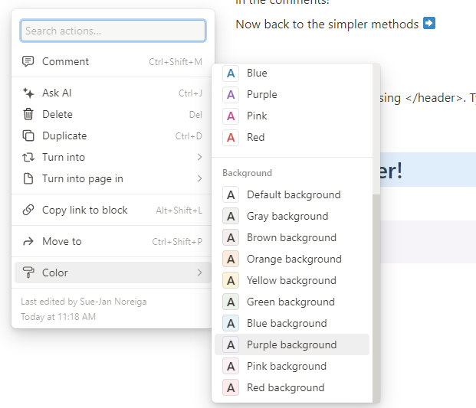Click the 'Today at 11:18 AM' timestamp
476x408 pixels.
(58, 317)
